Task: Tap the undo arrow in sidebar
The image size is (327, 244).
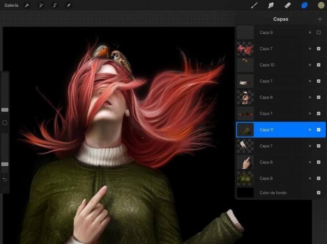Action: point(5,179)
